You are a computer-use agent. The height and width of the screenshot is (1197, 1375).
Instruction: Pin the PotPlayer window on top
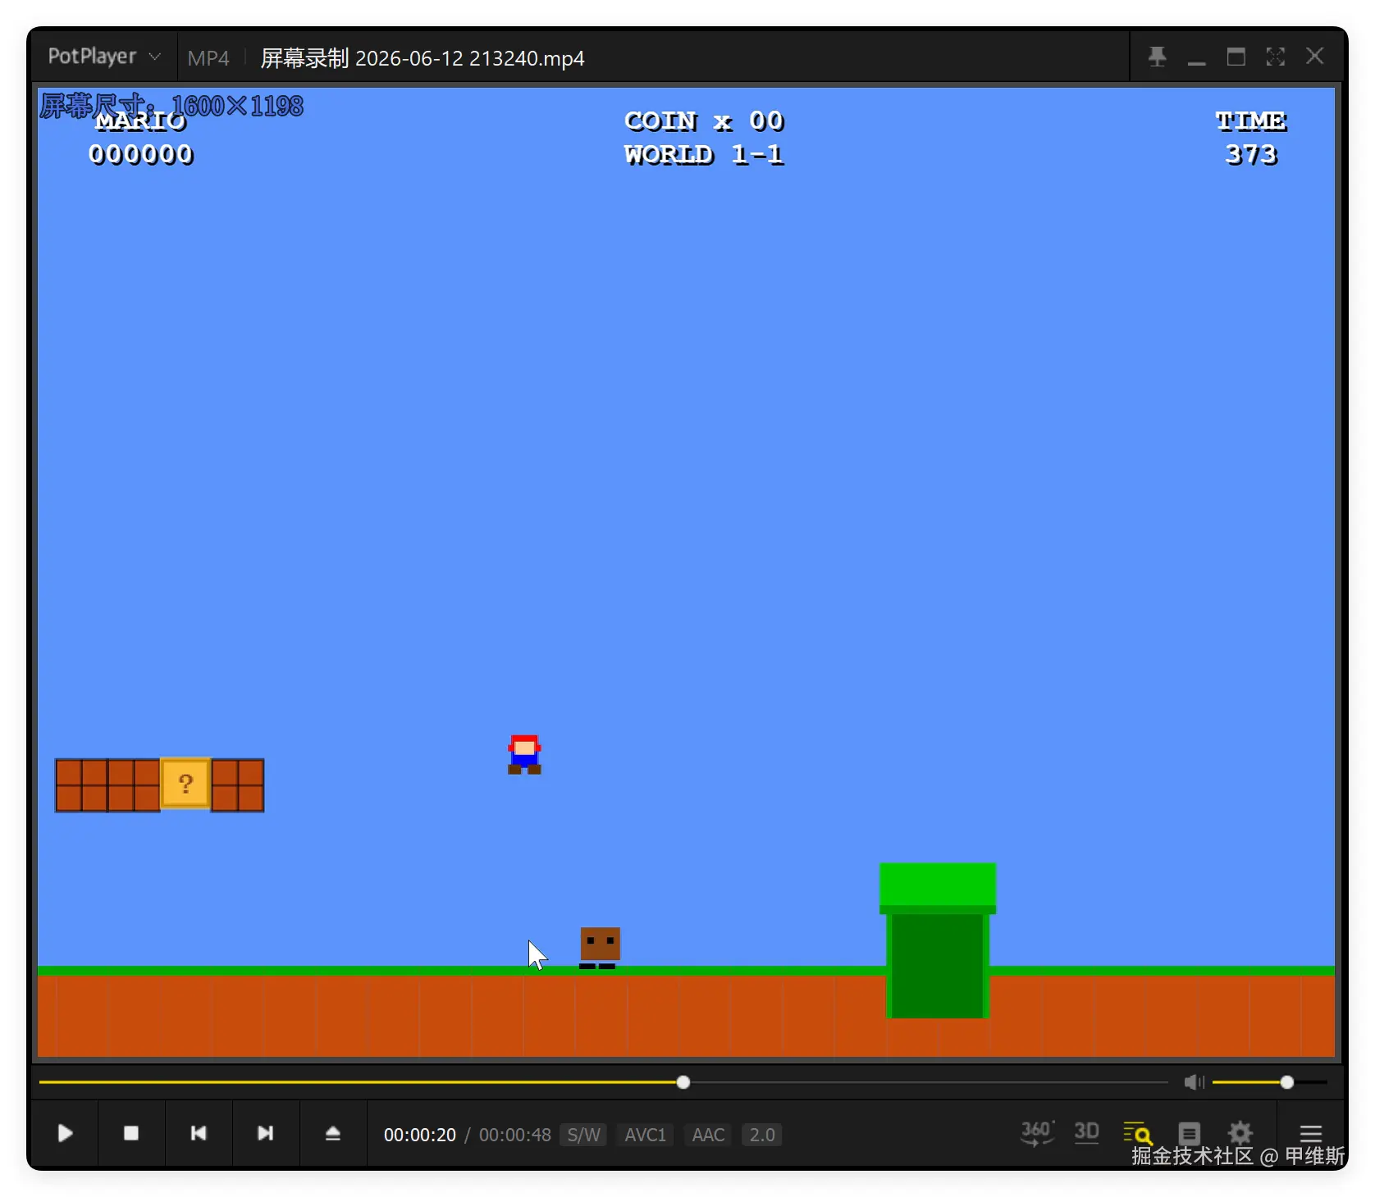coord(1157,57)
